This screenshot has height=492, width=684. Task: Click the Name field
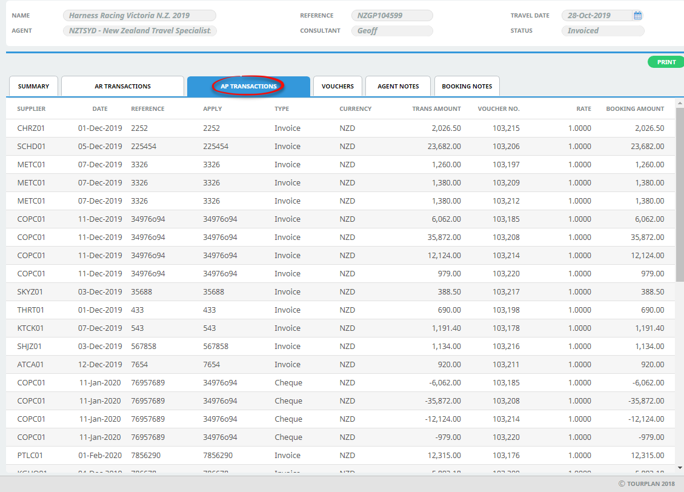click(x=139, y=16)
